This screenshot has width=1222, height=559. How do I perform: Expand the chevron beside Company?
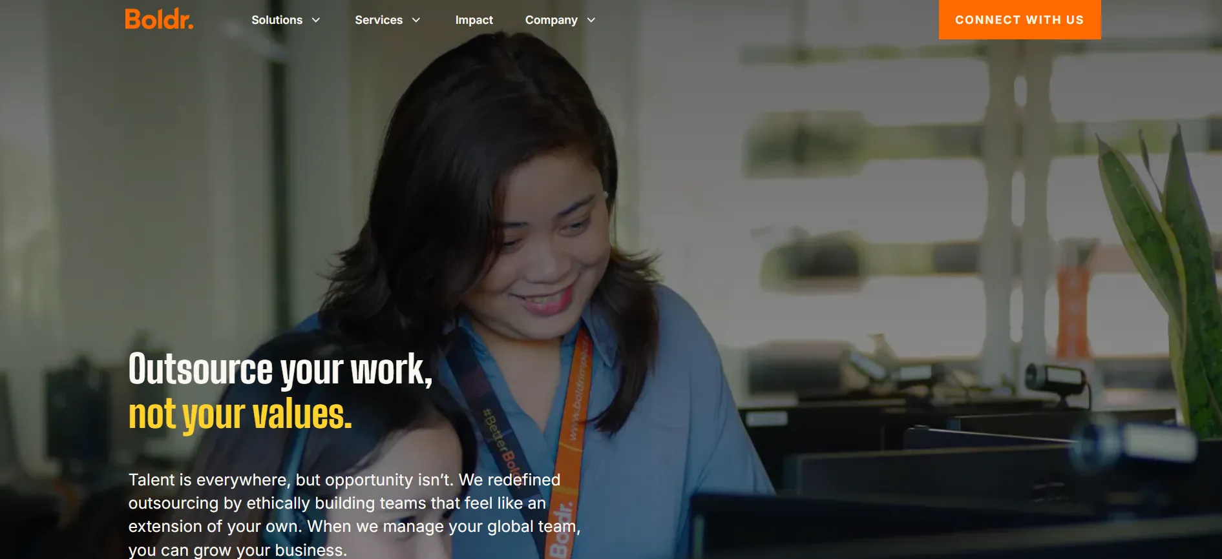(x=591, y=20)
